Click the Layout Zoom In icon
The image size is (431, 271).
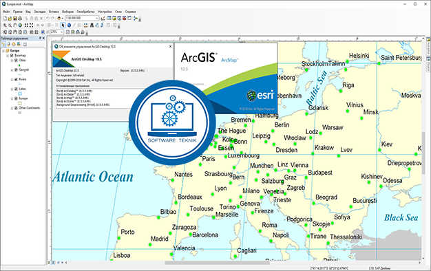(x=5, y=32)
